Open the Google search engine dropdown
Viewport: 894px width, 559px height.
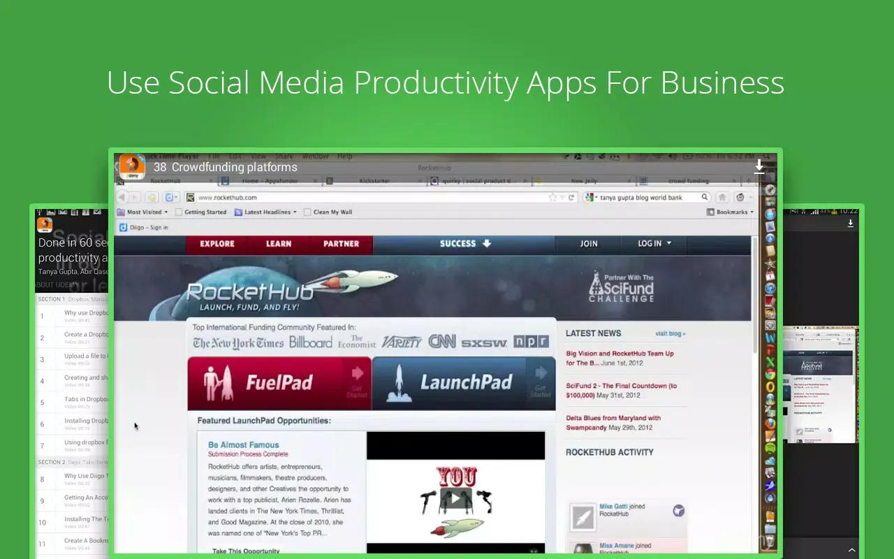(591, 198)
